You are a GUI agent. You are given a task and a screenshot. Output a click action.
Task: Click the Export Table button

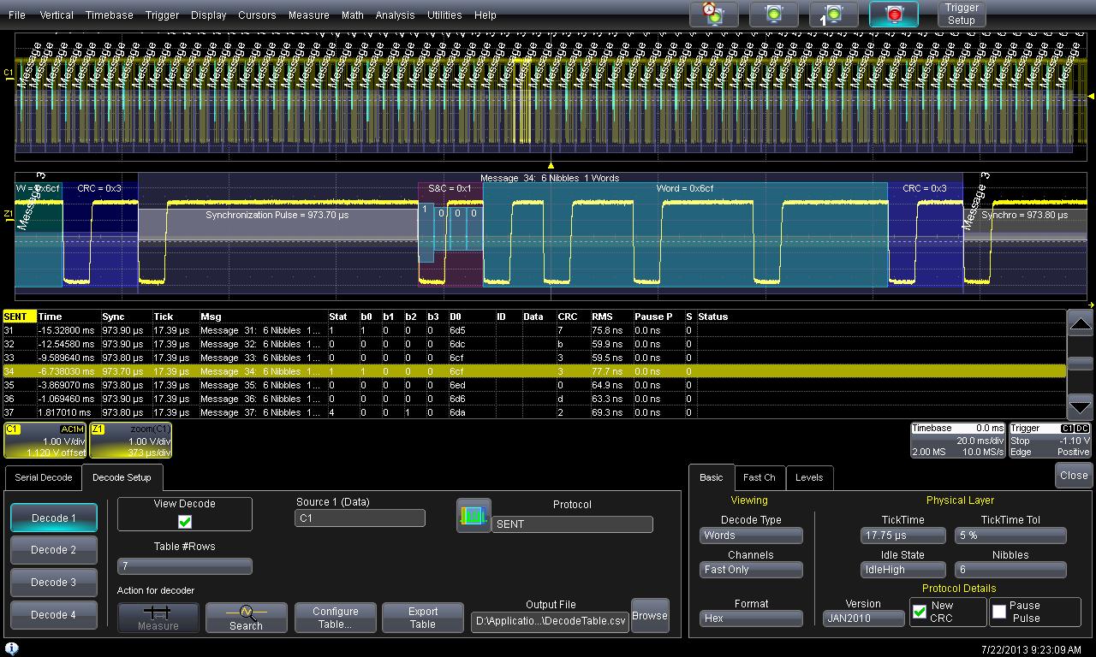point(422,617)
